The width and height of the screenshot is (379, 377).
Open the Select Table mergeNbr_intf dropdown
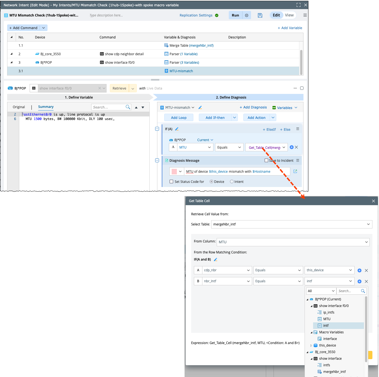[x=292, y=224]
